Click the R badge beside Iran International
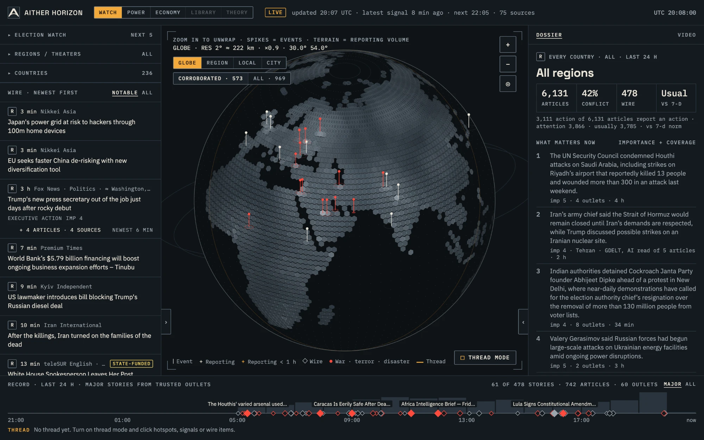The height and width of the screenshot is (440, 704). point(12,325)
